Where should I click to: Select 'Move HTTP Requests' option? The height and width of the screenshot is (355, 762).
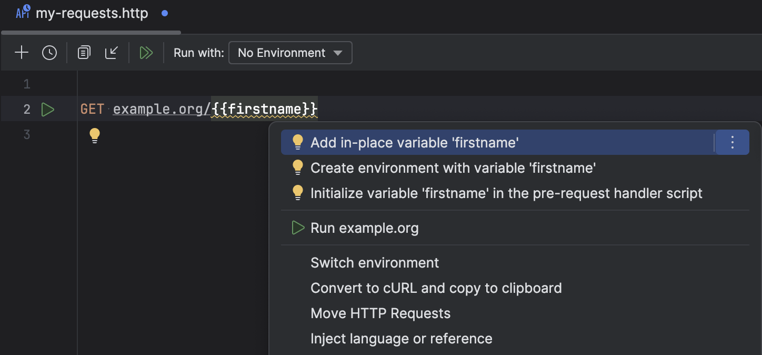(380, 313)
